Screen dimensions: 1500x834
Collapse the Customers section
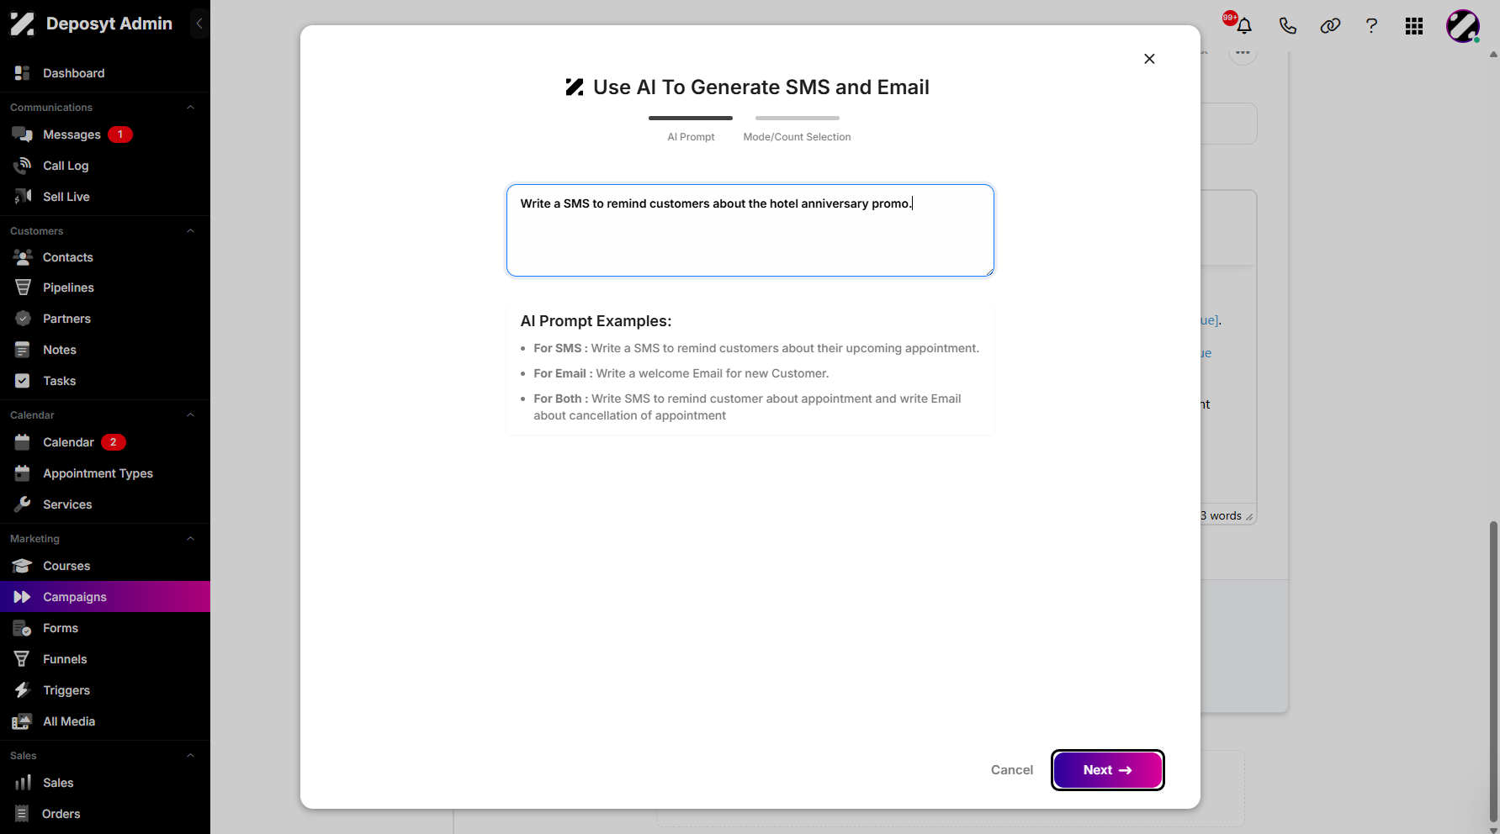(190, 231)
